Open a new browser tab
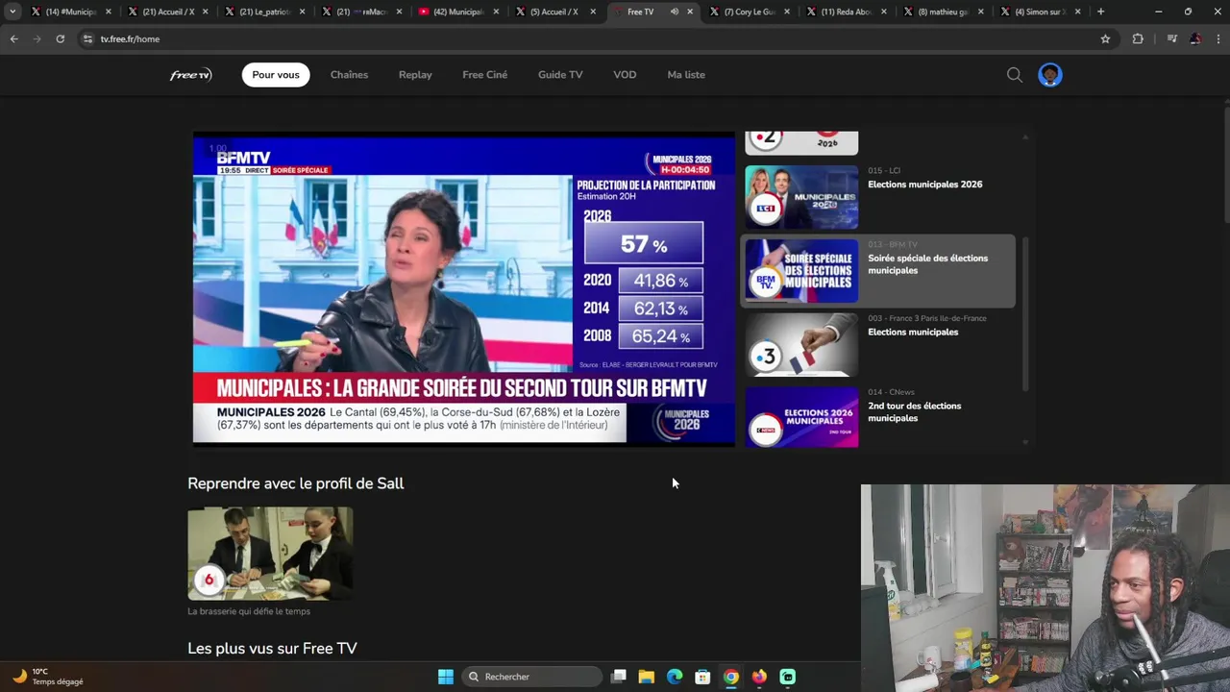This screenshot has width=1230, height=692. [1100, 12]
